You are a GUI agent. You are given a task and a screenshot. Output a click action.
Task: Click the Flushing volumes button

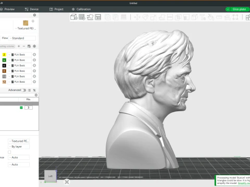tap(7, 46)
